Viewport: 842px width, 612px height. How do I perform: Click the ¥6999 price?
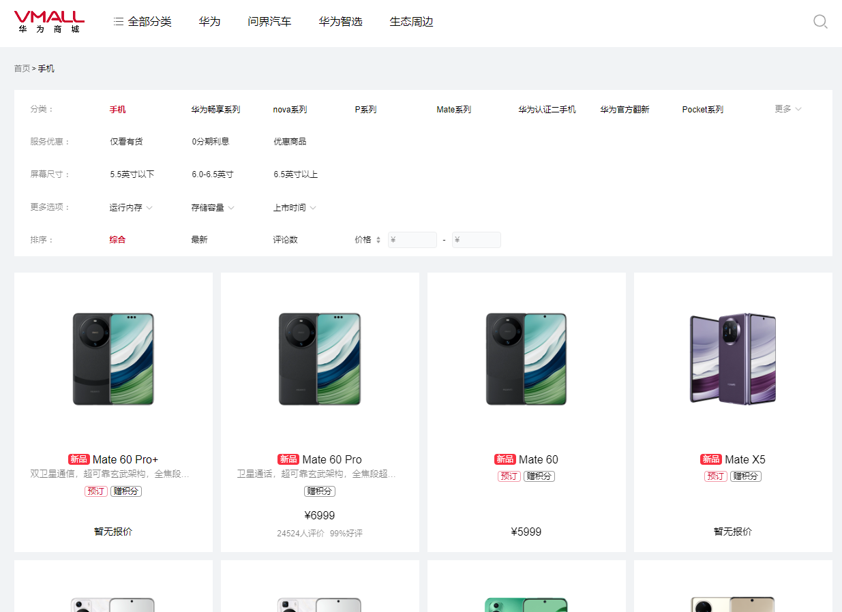click(x=320, y=516)
